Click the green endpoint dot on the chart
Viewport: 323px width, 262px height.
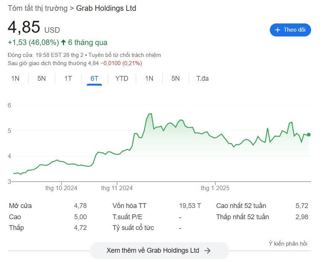(x=309, y=135)
